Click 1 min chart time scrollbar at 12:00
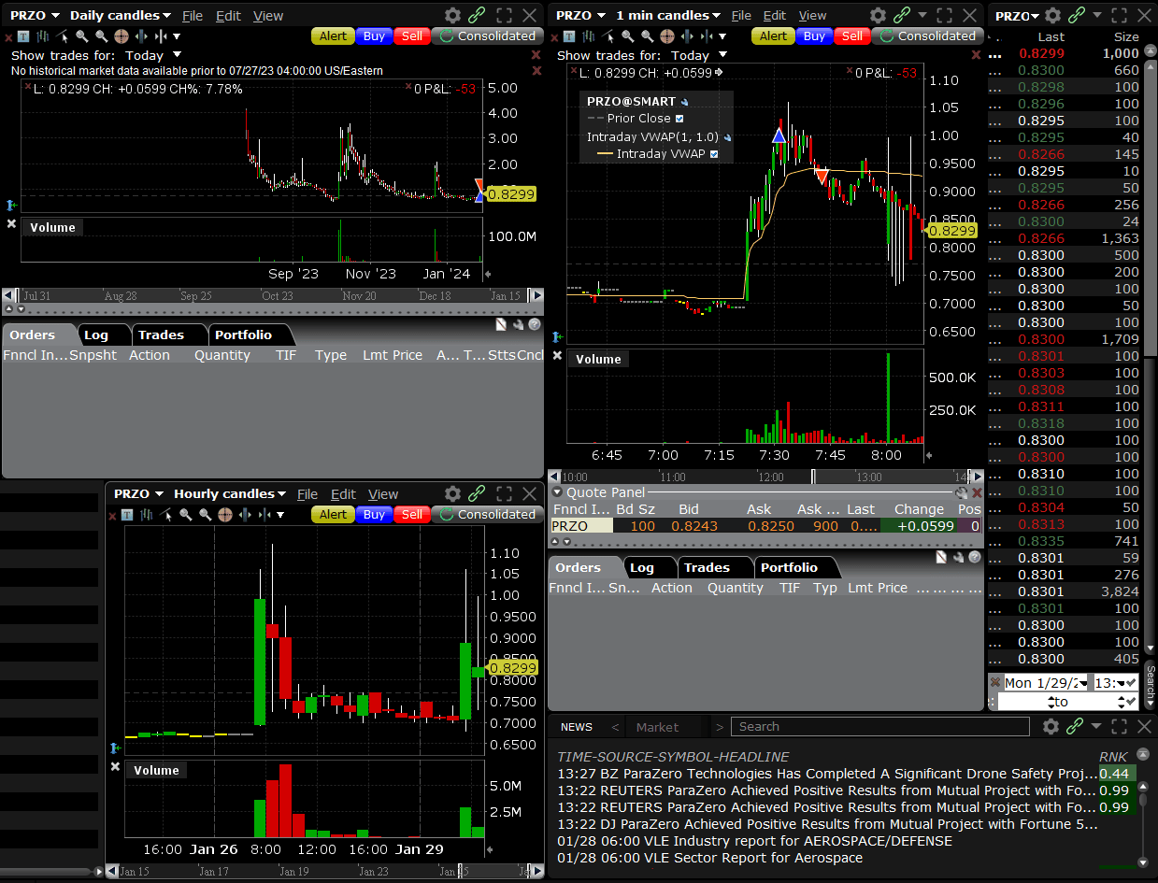 pos(771,477)
